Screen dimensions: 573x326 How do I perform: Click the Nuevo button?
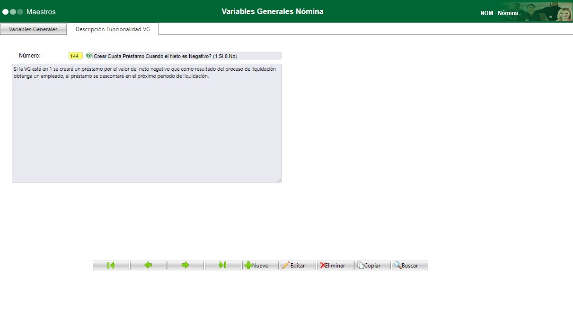tap(260, 265)
